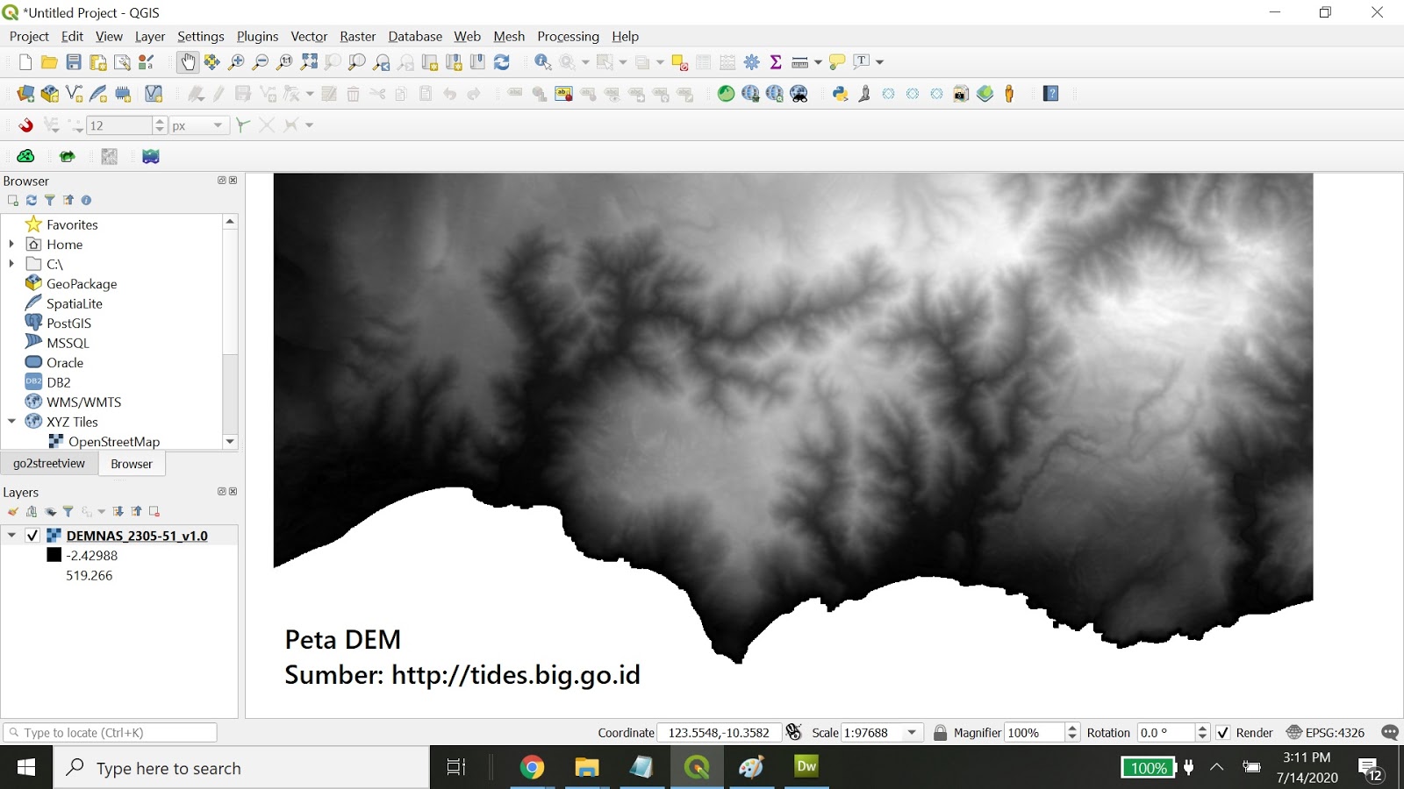This screenshot has height=789, width=1404.
Task: Toggle the Render checkbox off
Action: (x=1225, y=732)
